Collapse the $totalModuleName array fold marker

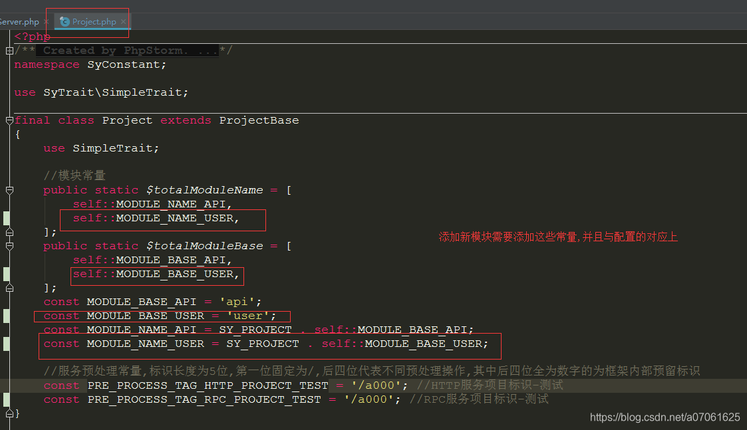pyautogui.click(x=9, y=191)
